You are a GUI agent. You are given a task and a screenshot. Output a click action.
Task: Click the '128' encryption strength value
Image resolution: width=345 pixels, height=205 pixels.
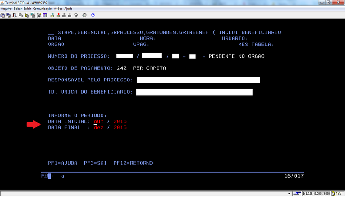pos(339,194)
